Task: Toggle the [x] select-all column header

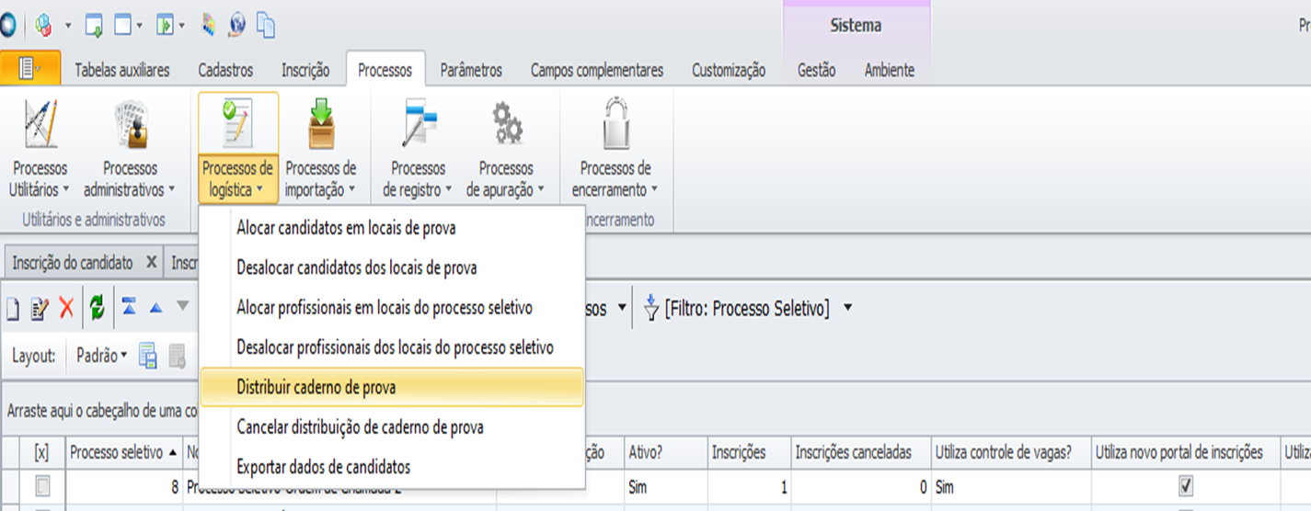Action: (41, 451)
